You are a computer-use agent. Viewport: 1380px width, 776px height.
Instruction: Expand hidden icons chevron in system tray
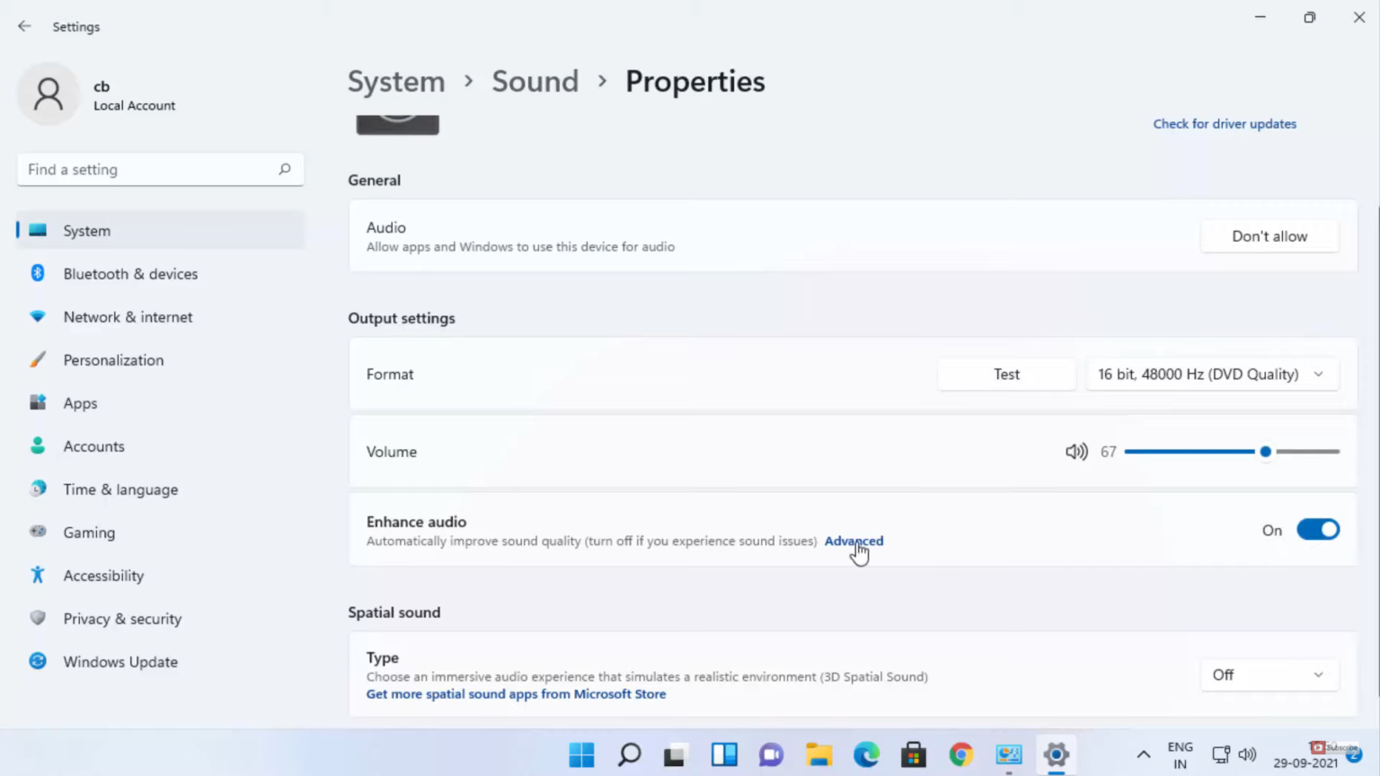click(x=1143, y=754)
